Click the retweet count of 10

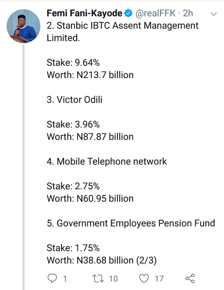[x=113, y=279]
